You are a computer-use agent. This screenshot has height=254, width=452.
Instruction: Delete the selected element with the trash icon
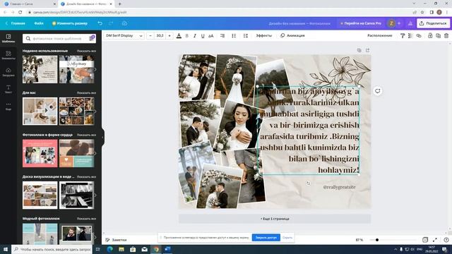[446, 36]
